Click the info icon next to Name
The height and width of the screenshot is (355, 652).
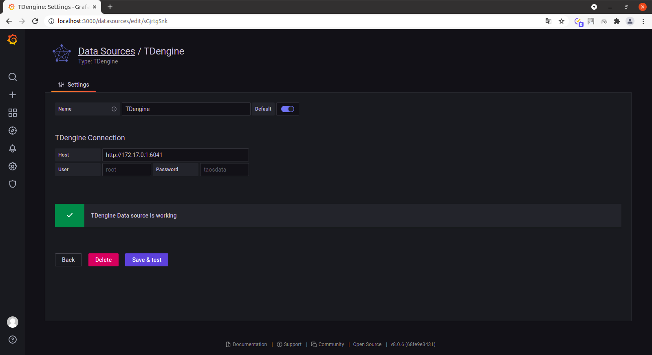point(114,109)
